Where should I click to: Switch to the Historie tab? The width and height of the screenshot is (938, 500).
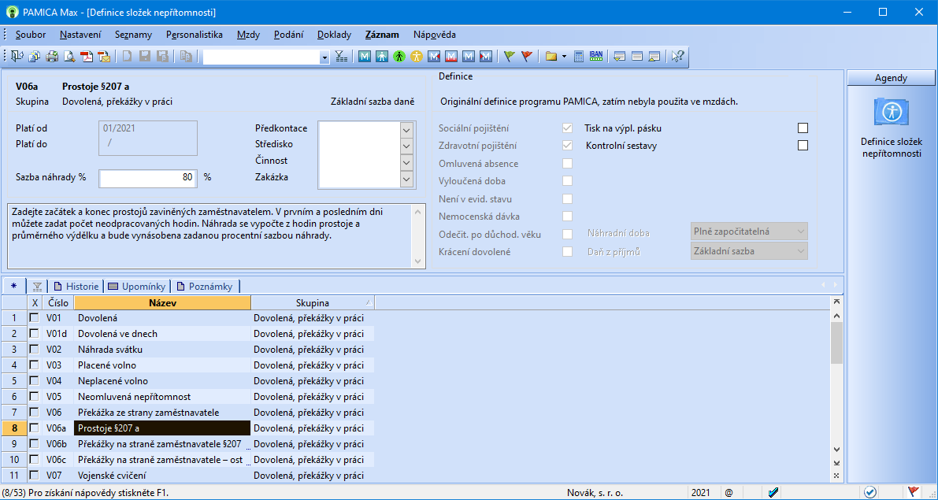point(76,287)
